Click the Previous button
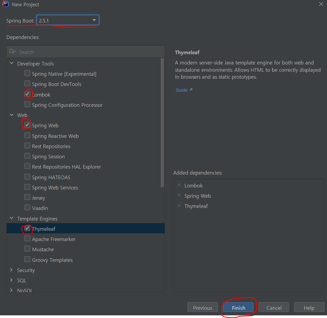The height and width of the screenshot is (318, 327). tap(202, 307)
